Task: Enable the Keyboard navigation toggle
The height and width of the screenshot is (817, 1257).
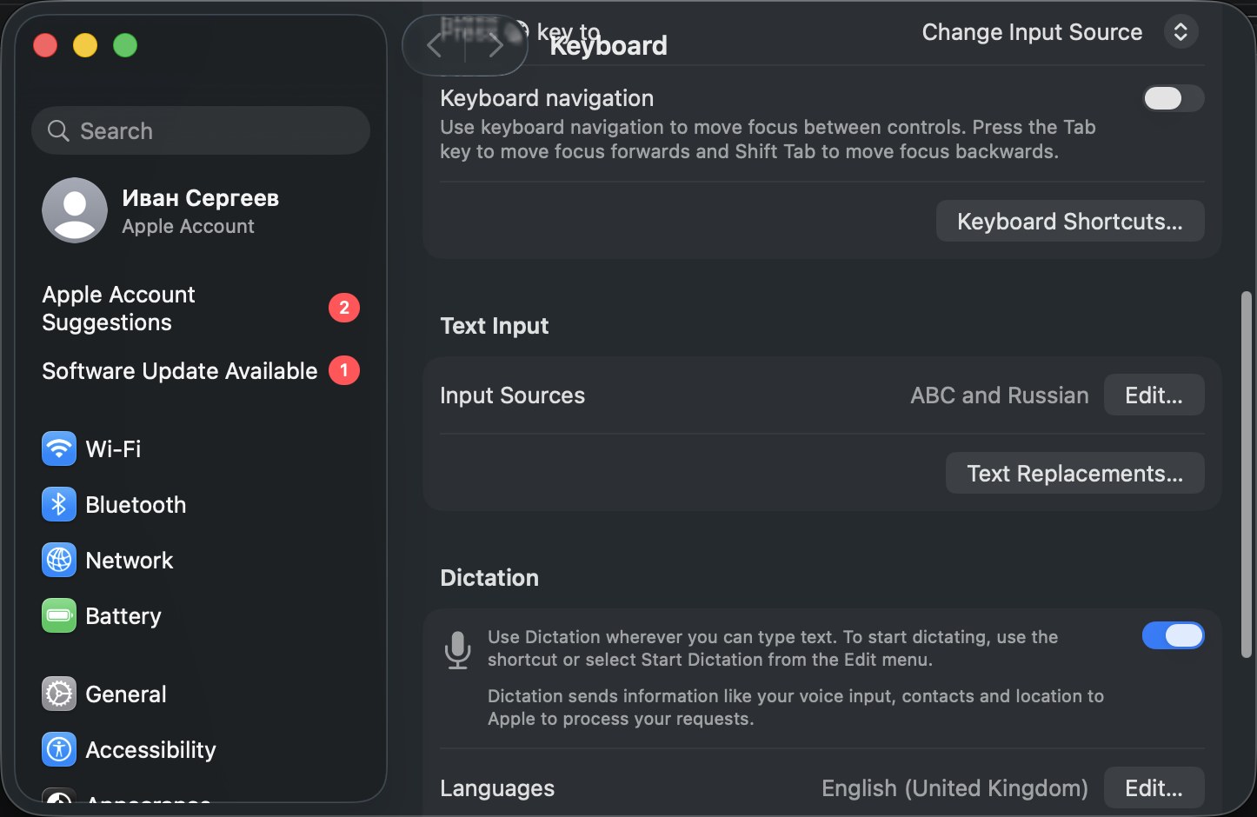Action: coord(1173,98)
